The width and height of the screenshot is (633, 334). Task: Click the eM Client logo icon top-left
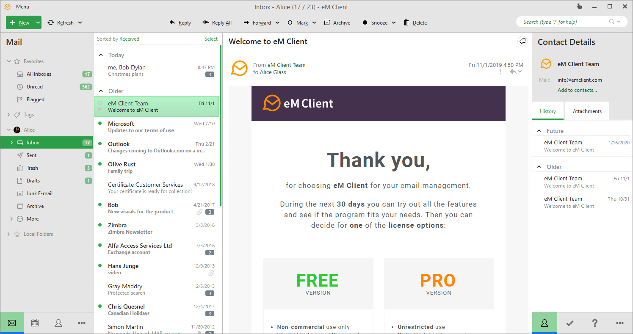pos(8,7)
